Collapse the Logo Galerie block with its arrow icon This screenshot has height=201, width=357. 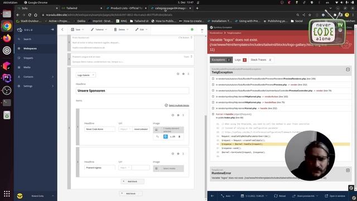[189, 74]
